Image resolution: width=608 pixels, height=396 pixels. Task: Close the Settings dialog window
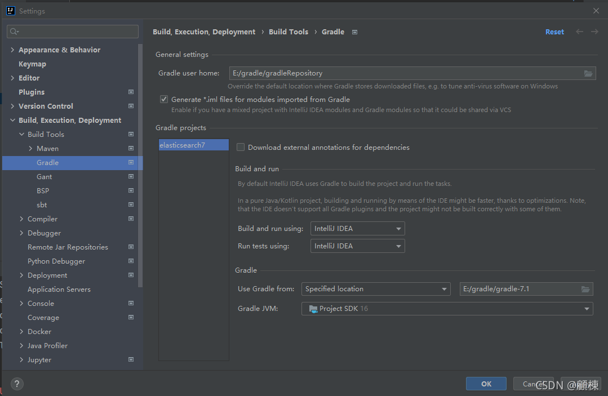pos(596,11)
